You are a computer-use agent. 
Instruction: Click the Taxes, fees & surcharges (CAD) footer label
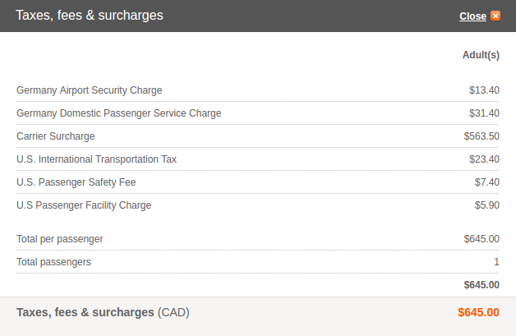tap(103, 312)
